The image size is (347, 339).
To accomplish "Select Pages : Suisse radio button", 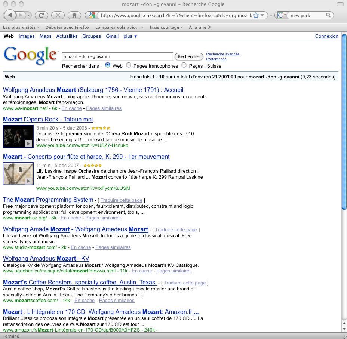I will (x=184, y=65).
